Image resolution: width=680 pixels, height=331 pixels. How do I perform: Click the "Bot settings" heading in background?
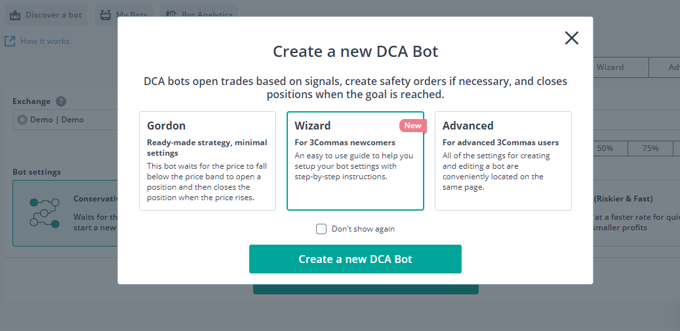point(37,172)
